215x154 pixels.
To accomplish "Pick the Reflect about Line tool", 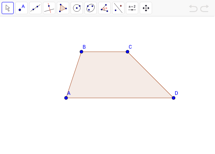I will click(118, 8).
